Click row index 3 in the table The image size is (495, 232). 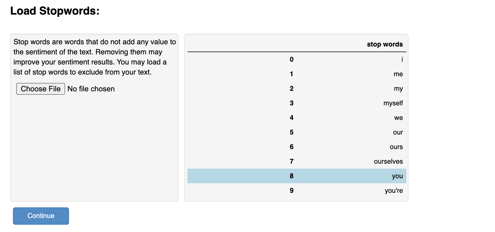point(292,103)
